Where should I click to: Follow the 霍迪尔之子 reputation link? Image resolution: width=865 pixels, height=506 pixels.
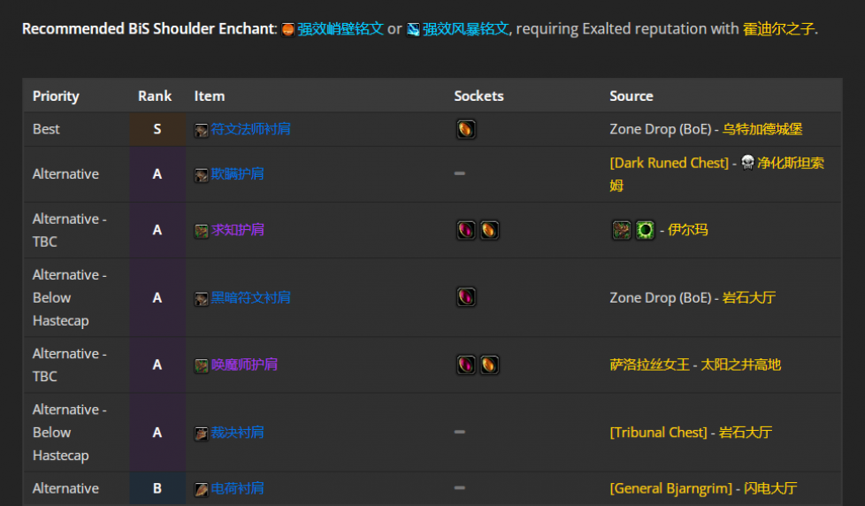pos(778,28)
